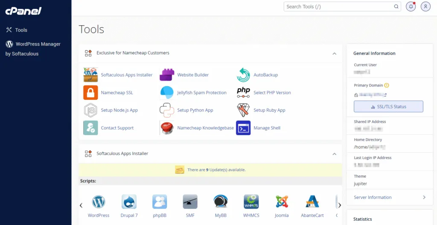This screenshot has height=225, width=437.
Task: Click the Select PHP Version php icon
Action: [x=243, y=92]
